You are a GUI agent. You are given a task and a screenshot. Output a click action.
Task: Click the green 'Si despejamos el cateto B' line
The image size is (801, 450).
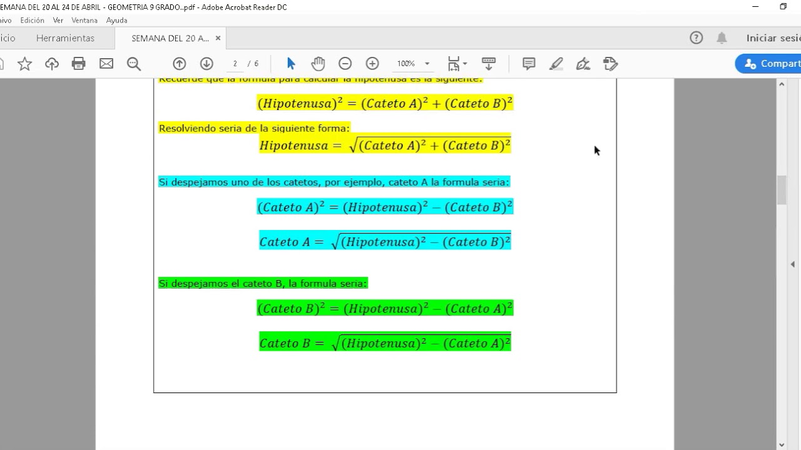coord(263,283)
